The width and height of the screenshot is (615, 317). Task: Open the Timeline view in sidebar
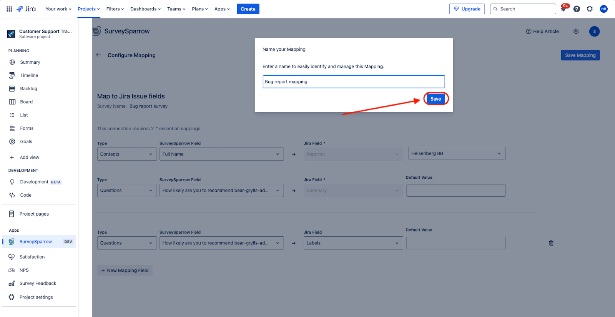click(29, 75)
